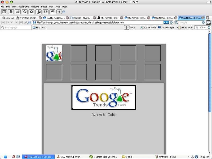The width and height of the screenshot is (212, 159).
Task: Activate the Voice button in view bar
Action: tap(130, 28)
